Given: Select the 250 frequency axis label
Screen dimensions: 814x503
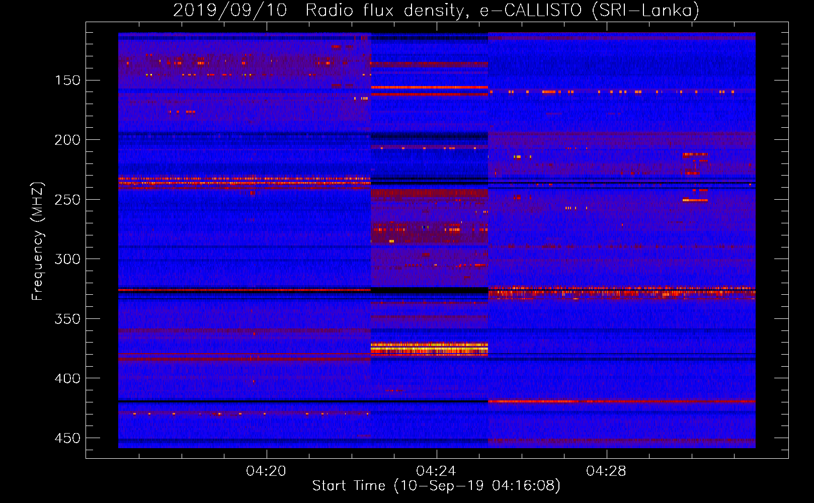Looking at the screenshot, I should click(67, 200).
